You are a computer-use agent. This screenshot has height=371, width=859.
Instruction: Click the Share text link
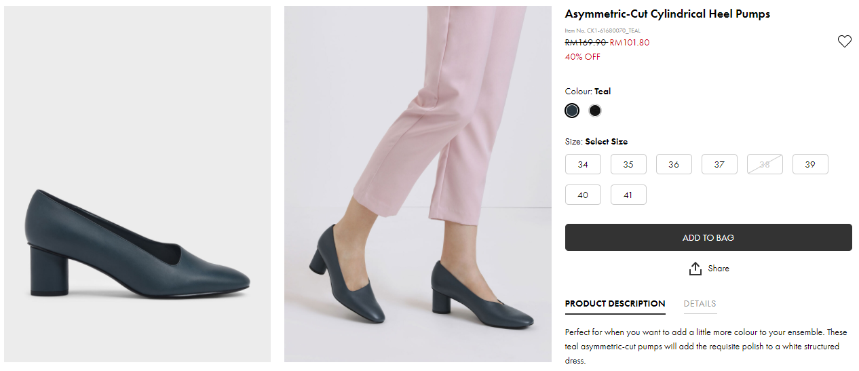click(x=719, y=269)
